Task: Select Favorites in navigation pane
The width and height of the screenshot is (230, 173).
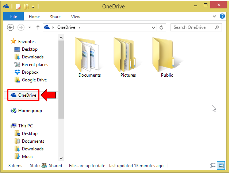Action: click(27, 42)
